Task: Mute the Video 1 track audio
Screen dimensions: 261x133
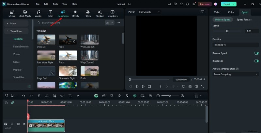Action: [18, 124]
